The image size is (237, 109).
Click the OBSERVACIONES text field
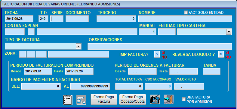[x=160, y=46]
